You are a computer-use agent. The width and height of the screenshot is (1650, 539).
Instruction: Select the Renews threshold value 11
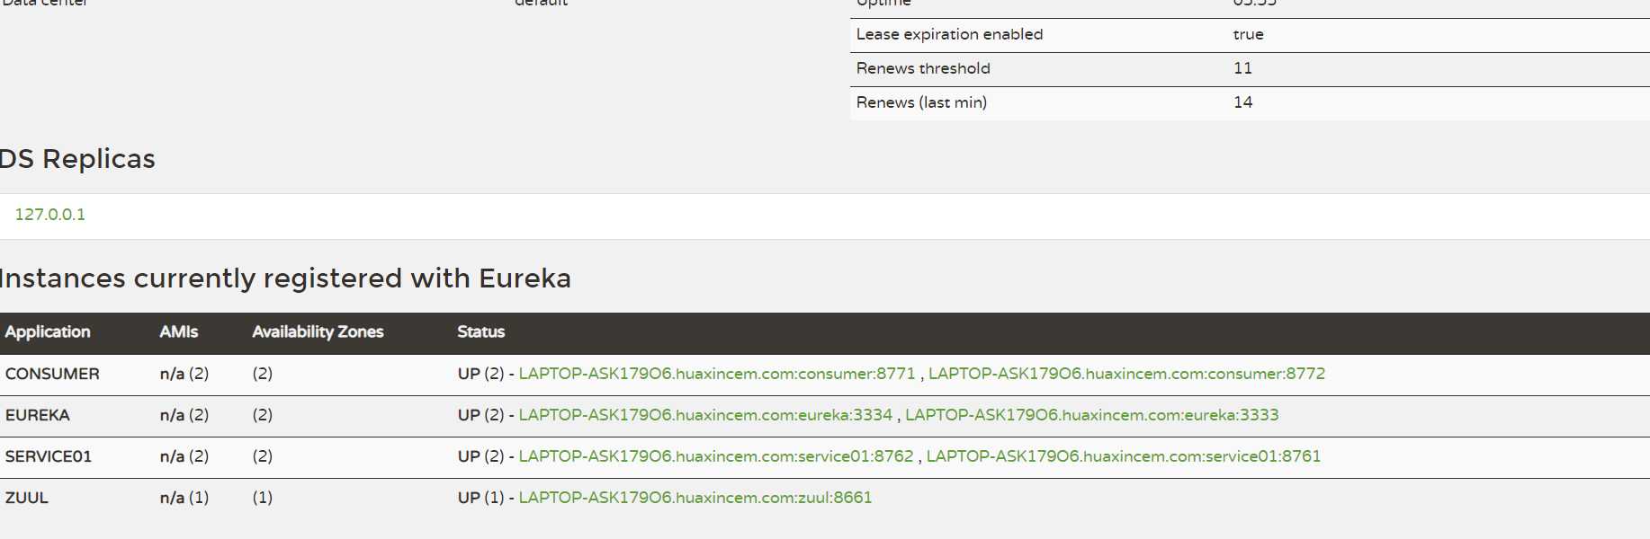point(1242,68)
